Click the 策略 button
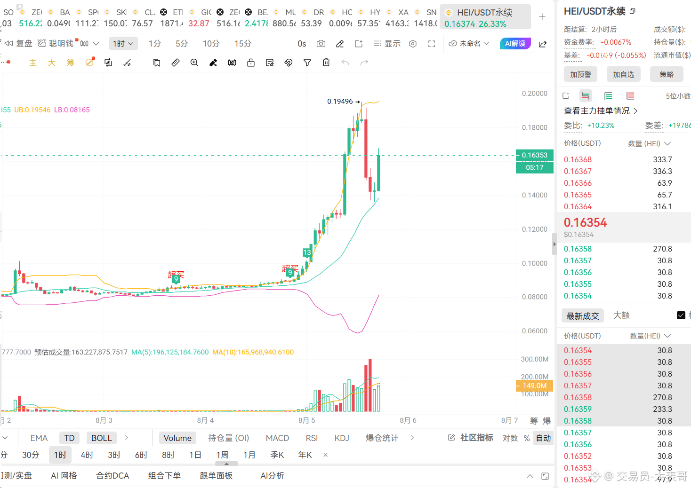Screen dimensions: 691x488 coord(667,74)
